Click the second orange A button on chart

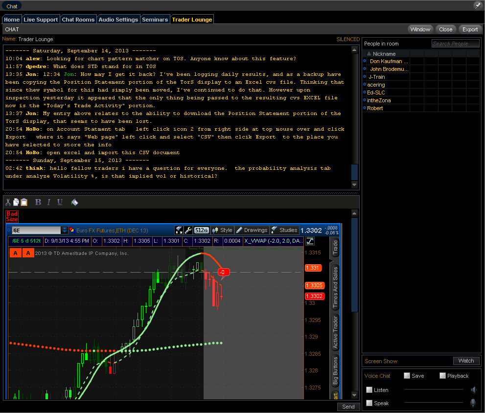pyautogui.click(x=28, y=253)
